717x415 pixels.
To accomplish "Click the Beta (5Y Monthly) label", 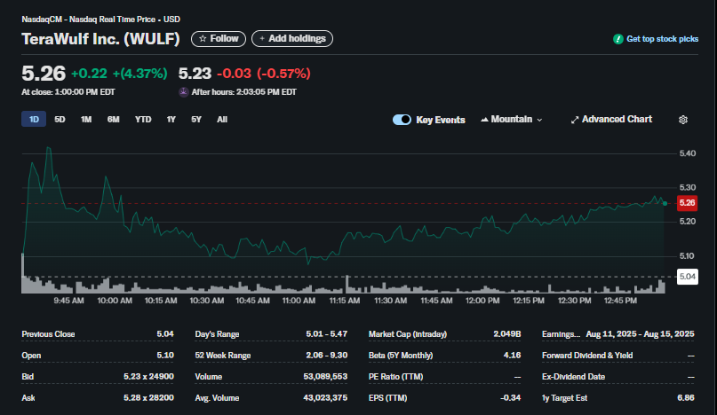I will (x=401, y=356).
